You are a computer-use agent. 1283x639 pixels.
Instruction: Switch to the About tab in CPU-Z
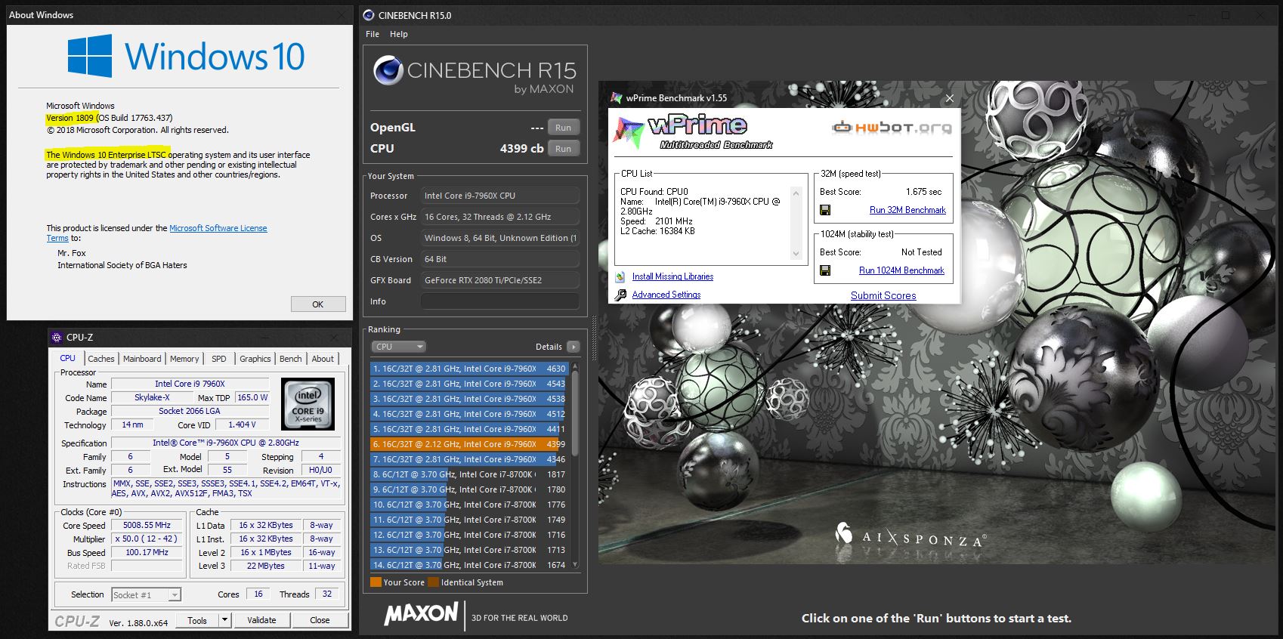323,359
